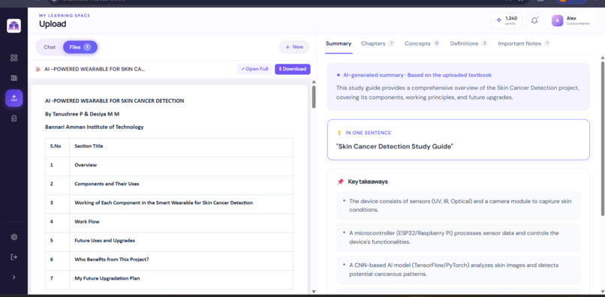Screen dimensions: 605x297
Task: Click 'Future Uses and Upgrades' entry
Action: click(x=104, y=241)
